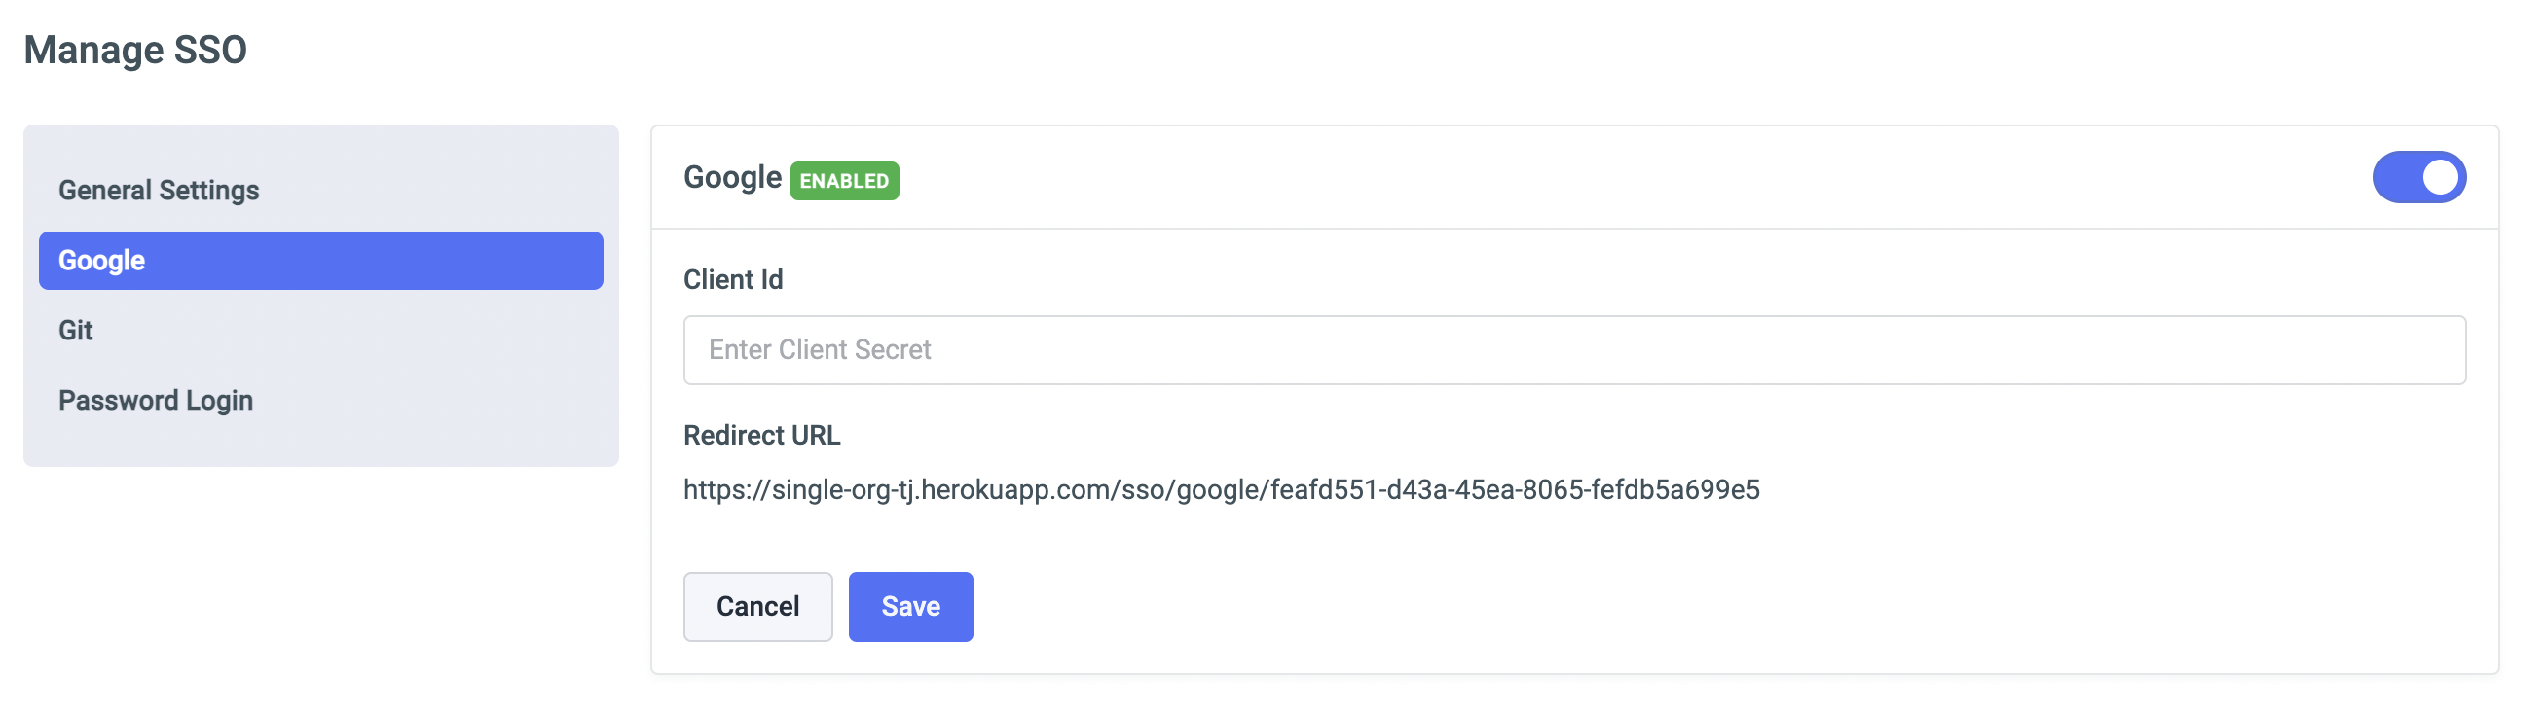
Task: Click blank page area below the sidebar
Action: 320,590
